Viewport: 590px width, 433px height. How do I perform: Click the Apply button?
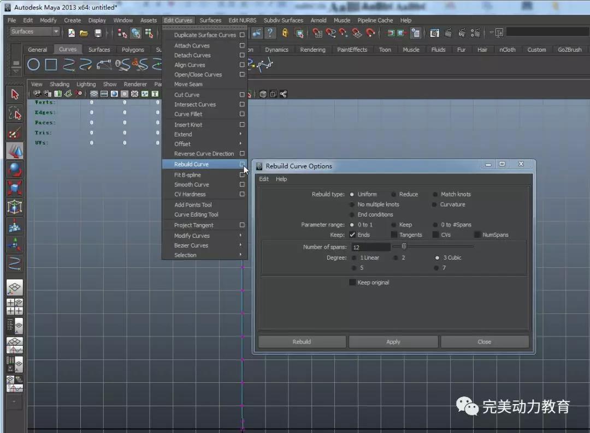(x=393, y=342)
